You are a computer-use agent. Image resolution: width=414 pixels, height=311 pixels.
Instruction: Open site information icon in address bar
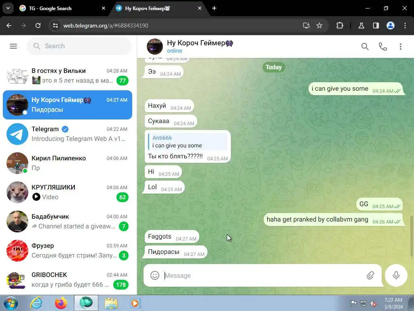tap(55, 26)
